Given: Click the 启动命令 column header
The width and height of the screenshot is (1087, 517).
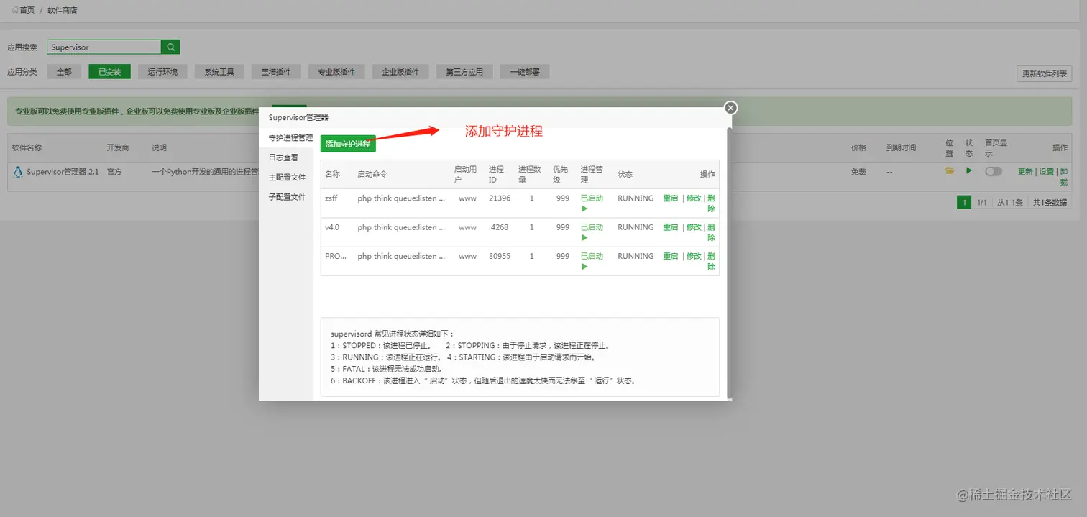Looking at the screenshot, I should [x=372, y=174].
